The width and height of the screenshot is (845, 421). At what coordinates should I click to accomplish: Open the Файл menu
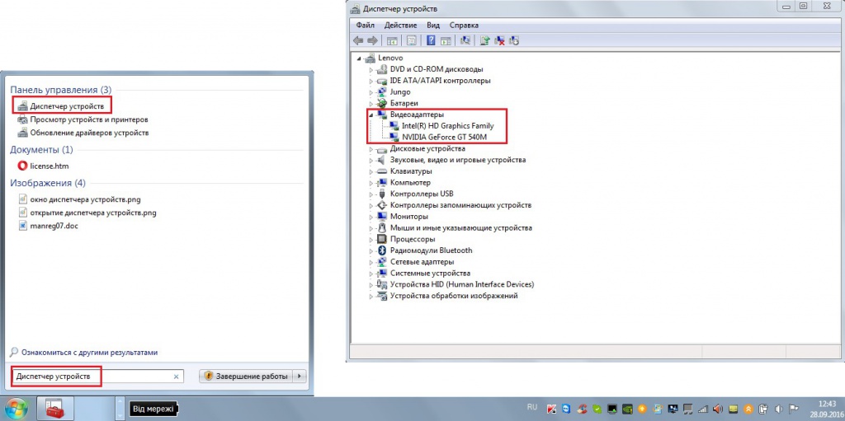point(366,26)
